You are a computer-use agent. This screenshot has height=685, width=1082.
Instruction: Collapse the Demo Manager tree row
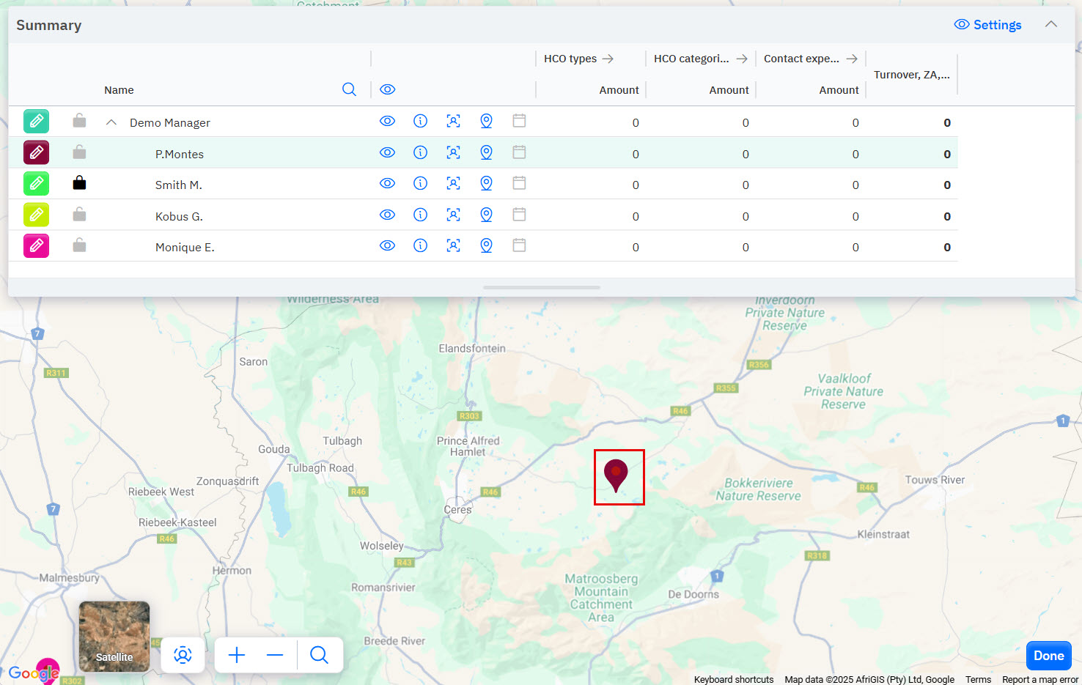[111, 122]
